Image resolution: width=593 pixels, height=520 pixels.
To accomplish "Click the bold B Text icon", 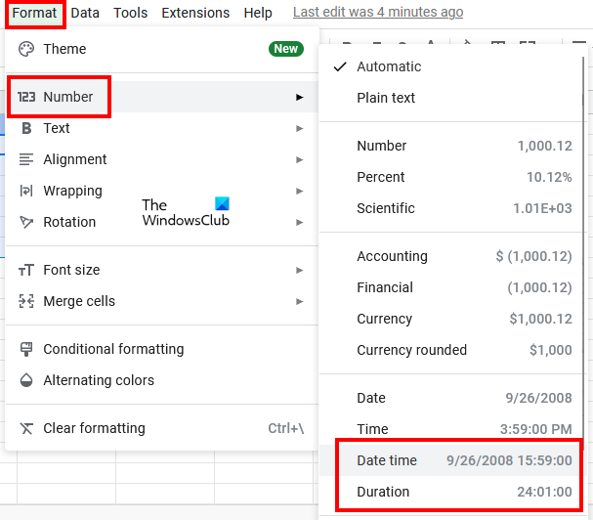I will point(26,128).
